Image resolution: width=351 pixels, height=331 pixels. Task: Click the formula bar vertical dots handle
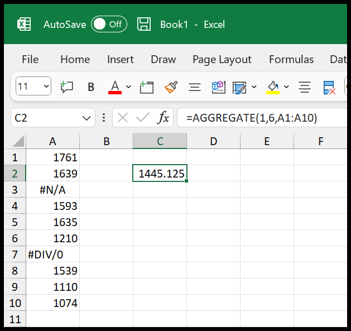[104, 118]
